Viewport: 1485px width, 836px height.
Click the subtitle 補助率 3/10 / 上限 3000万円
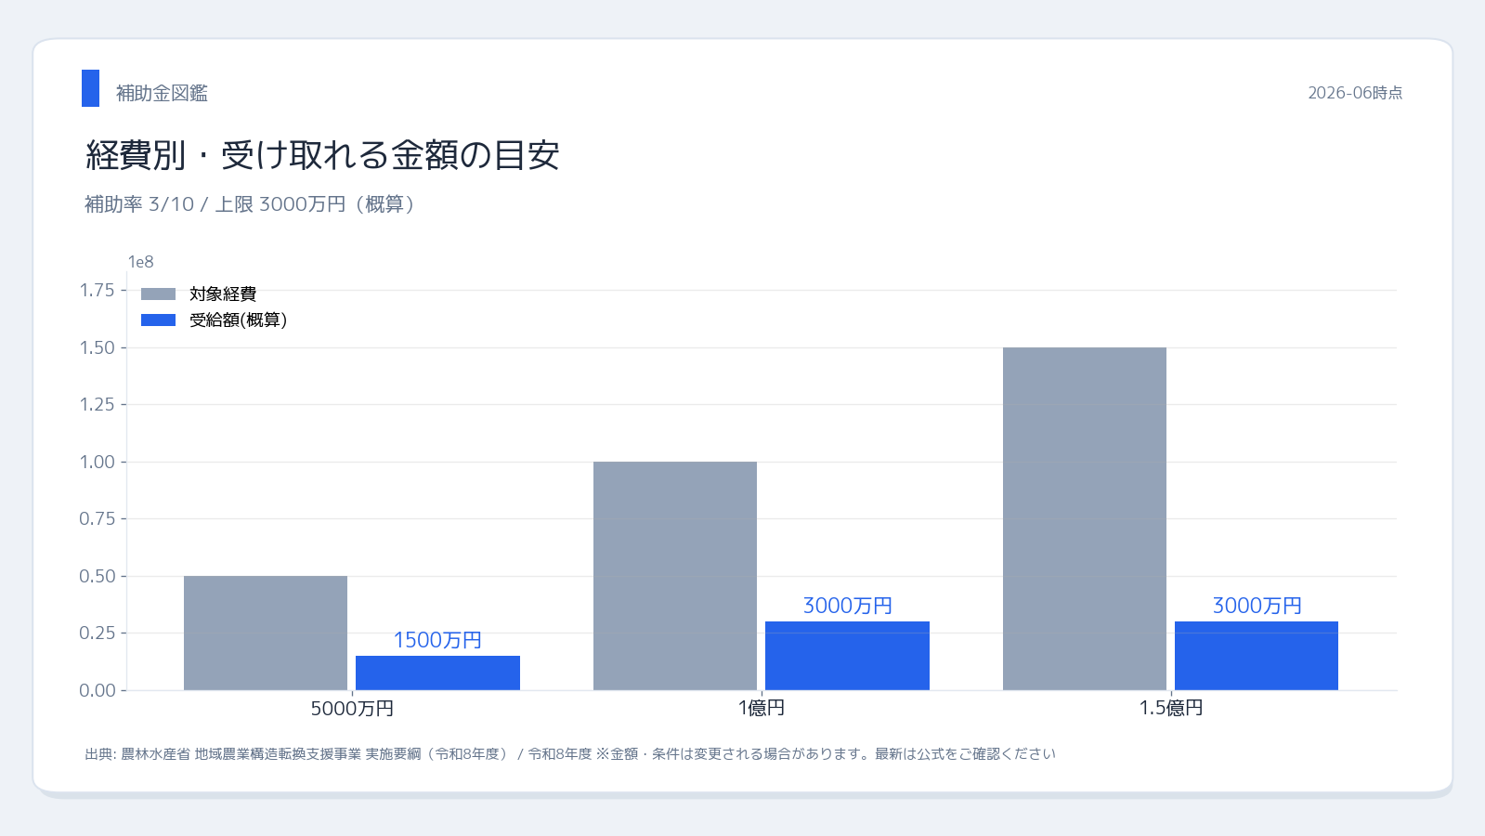pos(249,204)
